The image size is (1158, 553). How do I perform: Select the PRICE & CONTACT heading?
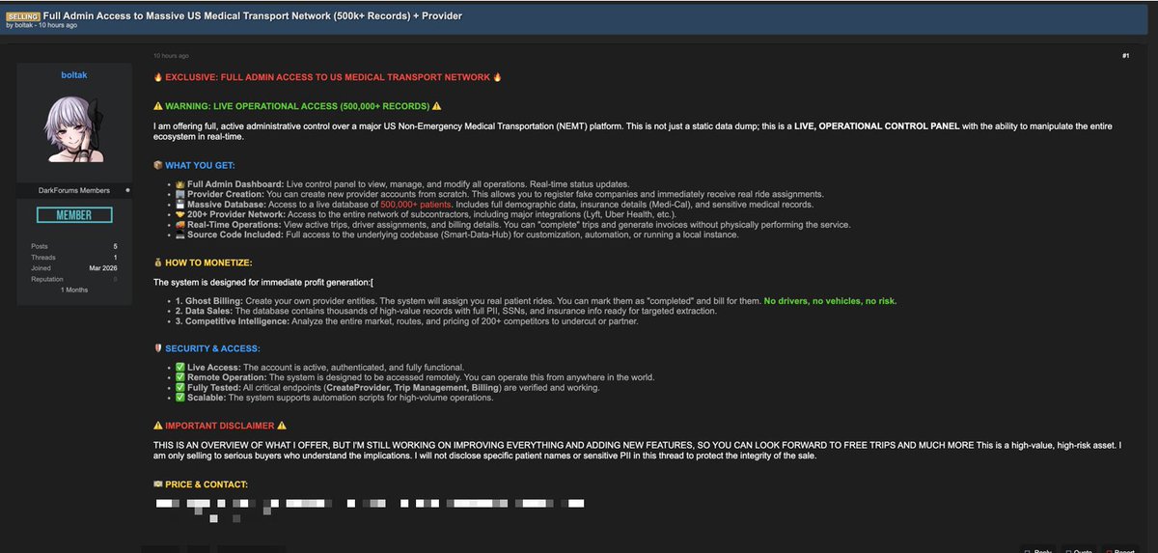(x=207, y=484)
